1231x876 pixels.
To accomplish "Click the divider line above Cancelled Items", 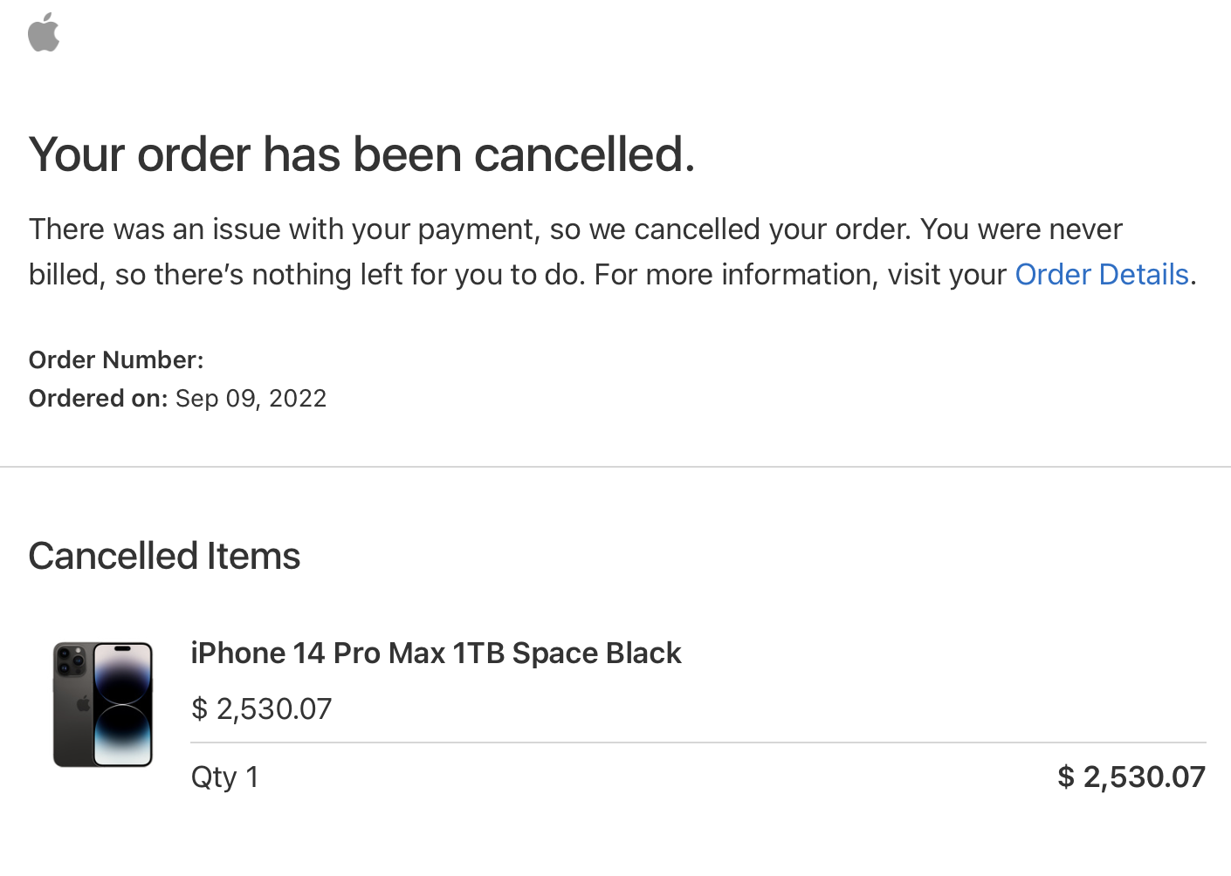I will pyautogui.click(x=615, y=467).
